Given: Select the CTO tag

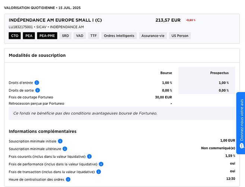Looking at the screenshot, I should [15, 36].
